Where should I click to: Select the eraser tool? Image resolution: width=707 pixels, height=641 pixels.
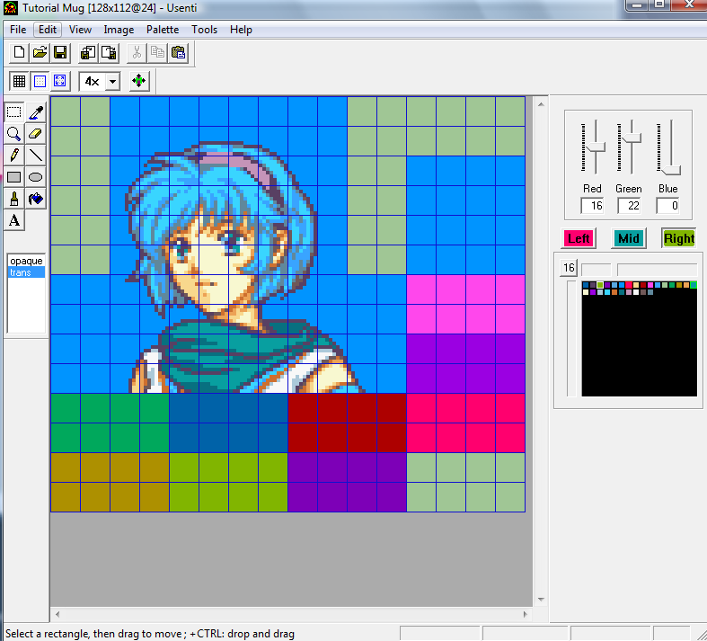pyautogui.click(x=36, y=134)
